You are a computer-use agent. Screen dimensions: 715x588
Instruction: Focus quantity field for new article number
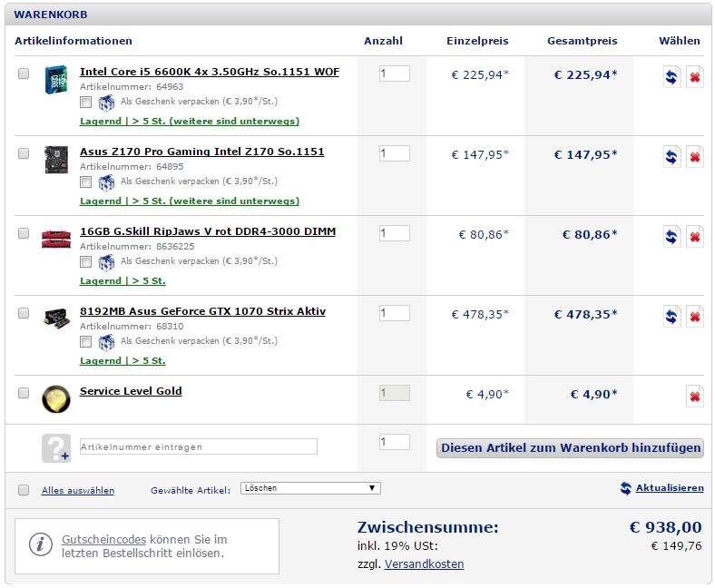tap(395, 442)
